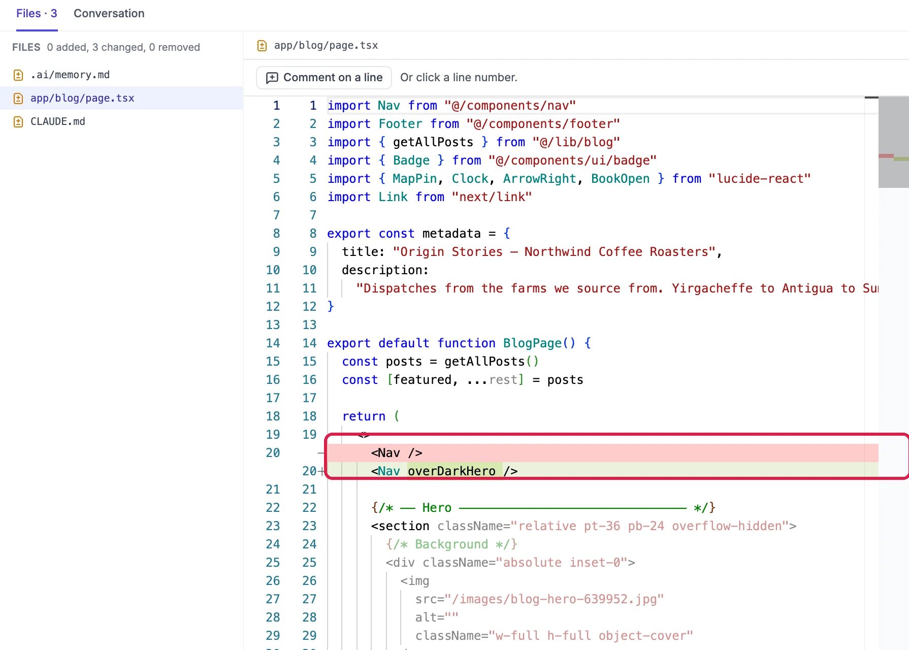Click the added 'overDarkHero' text

tap(451, 471)
